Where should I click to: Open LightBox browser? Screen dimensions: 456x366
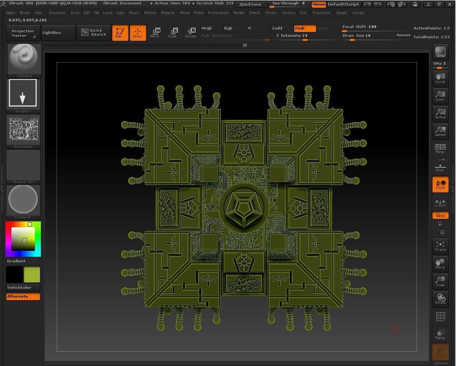59,33
